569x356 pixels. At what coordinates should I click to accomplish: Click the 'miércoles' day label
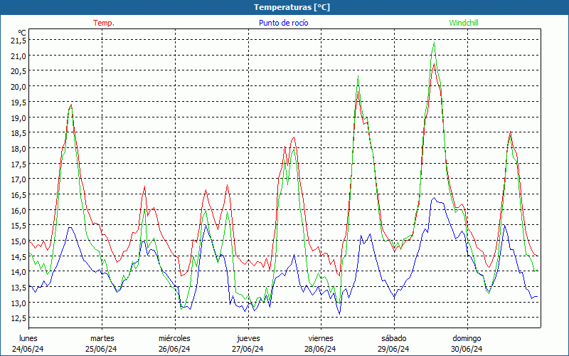[174, 338]
